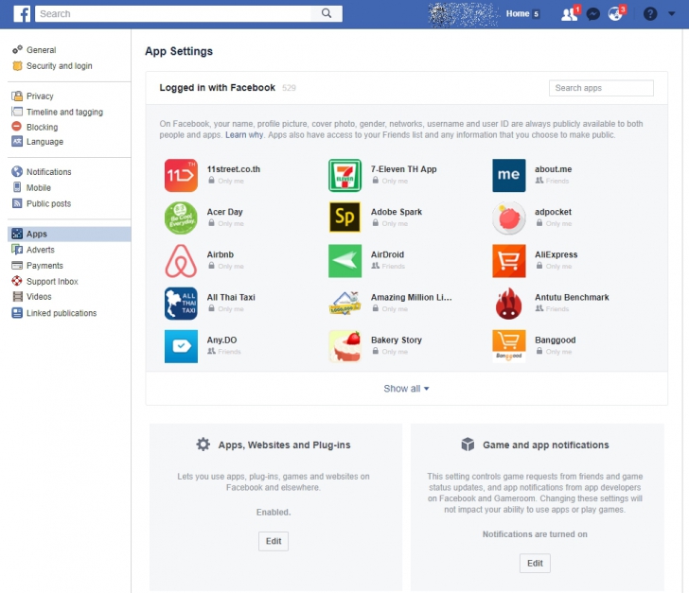Open friend requests icon
The height and width of the screenshot is (593, 689).
[570, 14]
